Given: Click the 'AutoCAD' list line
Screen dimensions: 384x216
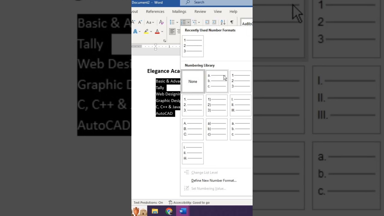Looking at the screenshot, I should click(x=164, y=113).
